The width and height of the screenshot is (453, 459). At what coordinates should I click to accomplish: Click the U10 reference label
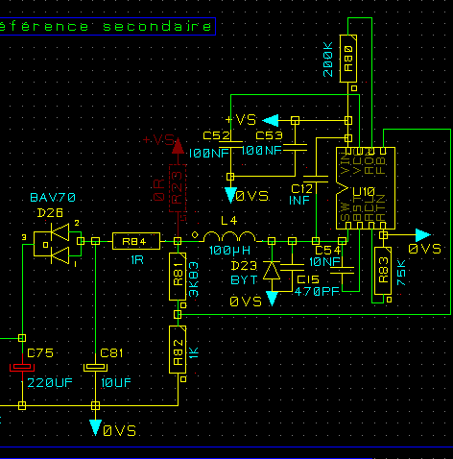click(x=364, y=192)
